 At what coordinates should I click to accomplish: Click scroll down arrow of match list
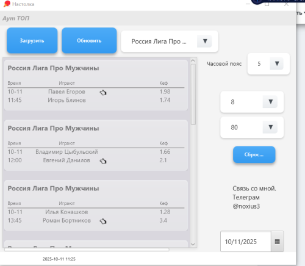coord(193,244)
